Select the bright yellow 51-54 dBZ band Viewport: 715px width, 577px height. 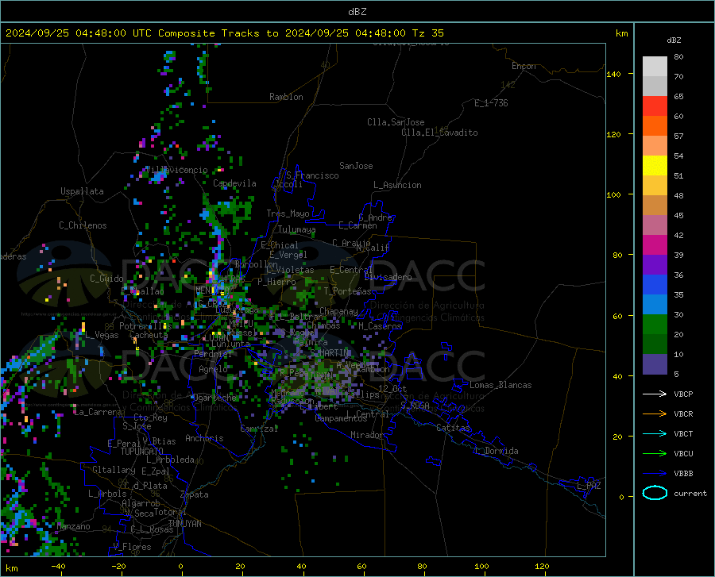(655, 166)
